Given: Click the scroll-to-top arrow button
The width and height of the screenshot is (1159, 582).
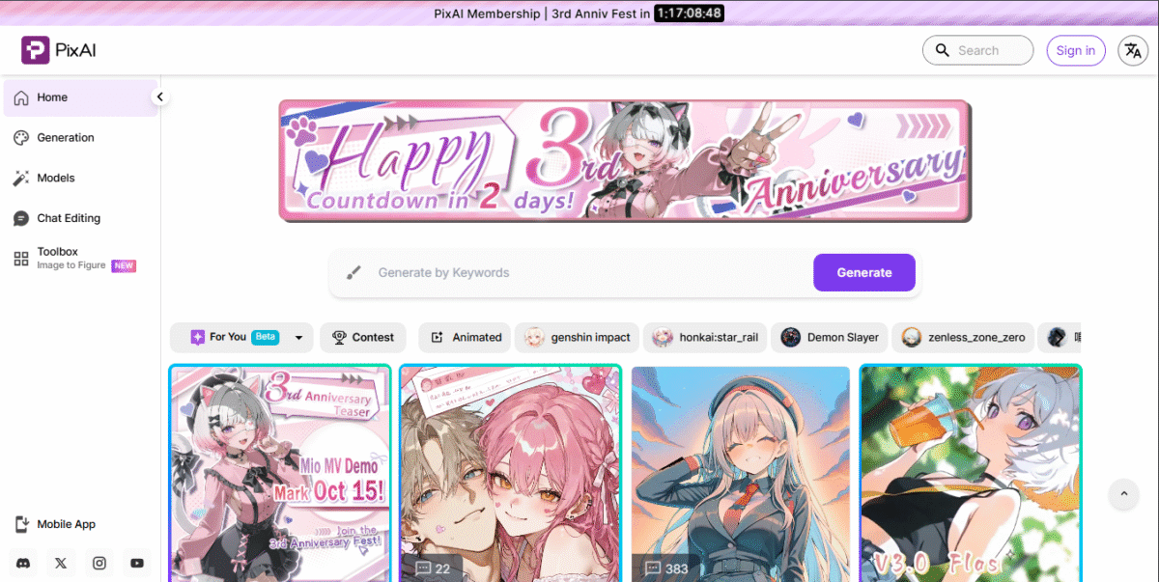Looking at the screenshot, I should (x=1123, y=494).
